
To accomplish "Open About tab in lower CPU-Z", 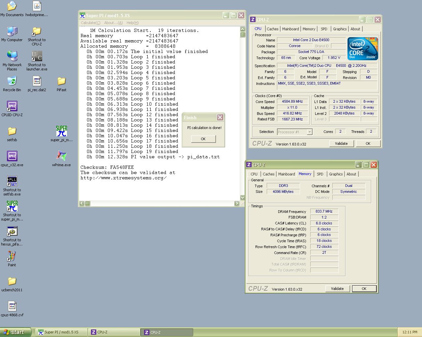I will click(351, 174).
